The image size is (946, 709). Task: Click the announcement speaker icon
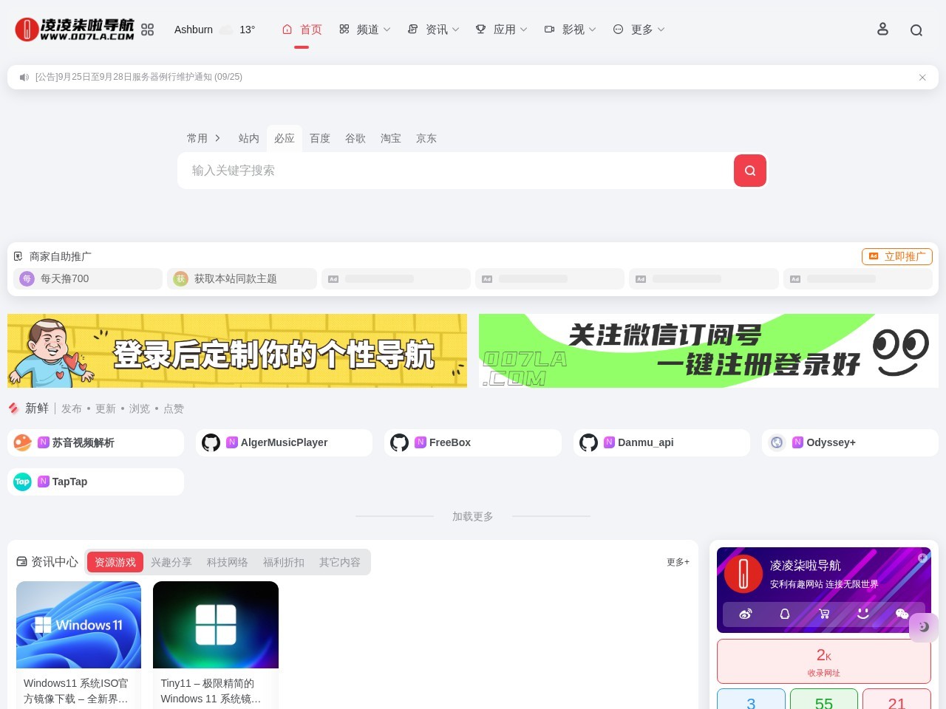24,78
